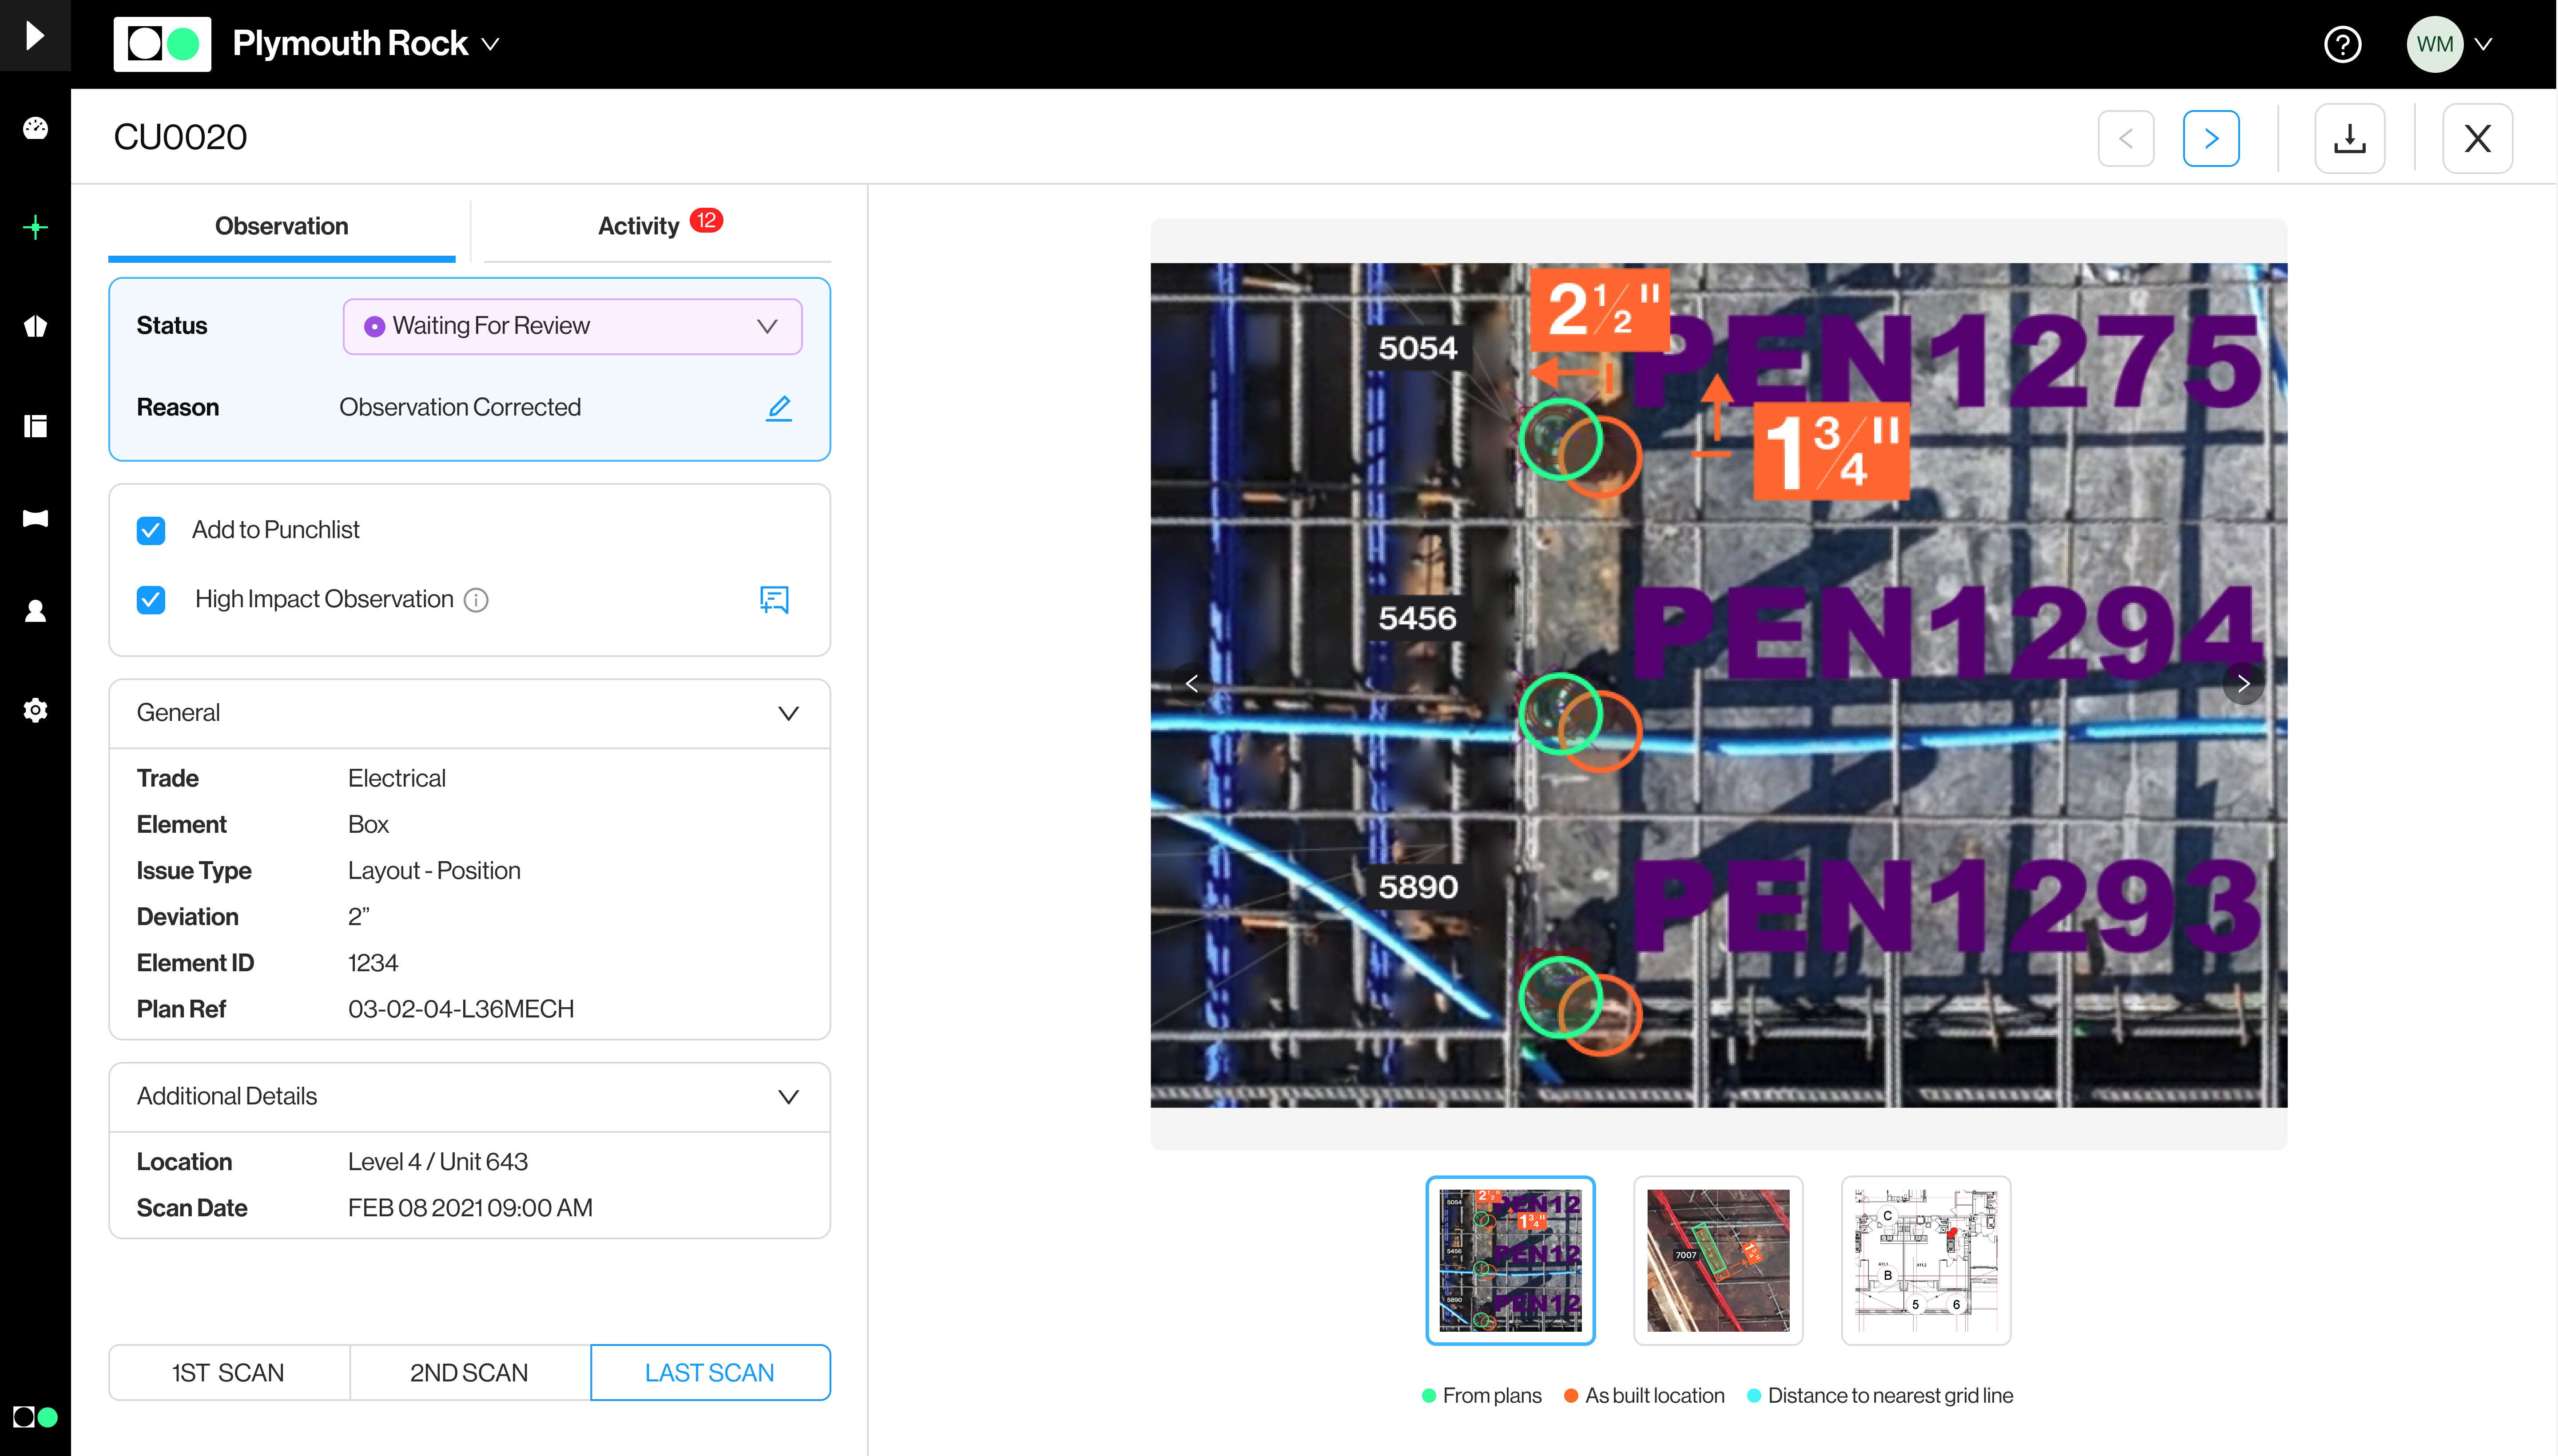
Task: Click the 5054 label in the image
Action: [1418, 348]
